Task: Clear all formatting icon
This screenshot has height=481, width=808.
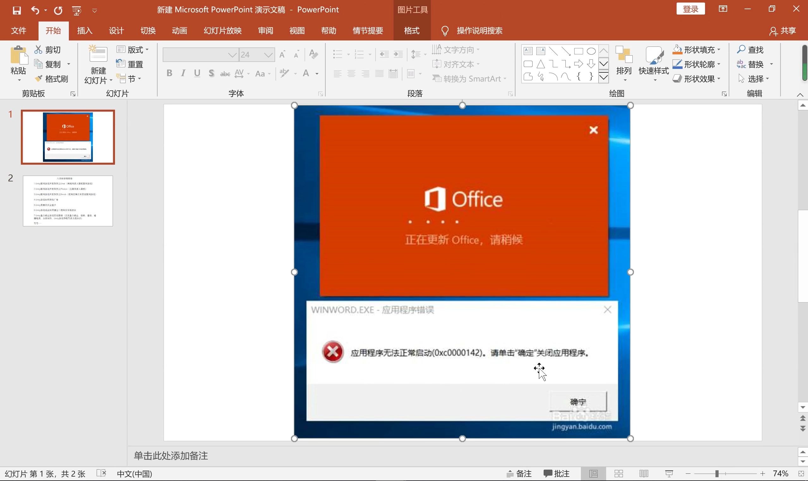Action: coord(313,54)
